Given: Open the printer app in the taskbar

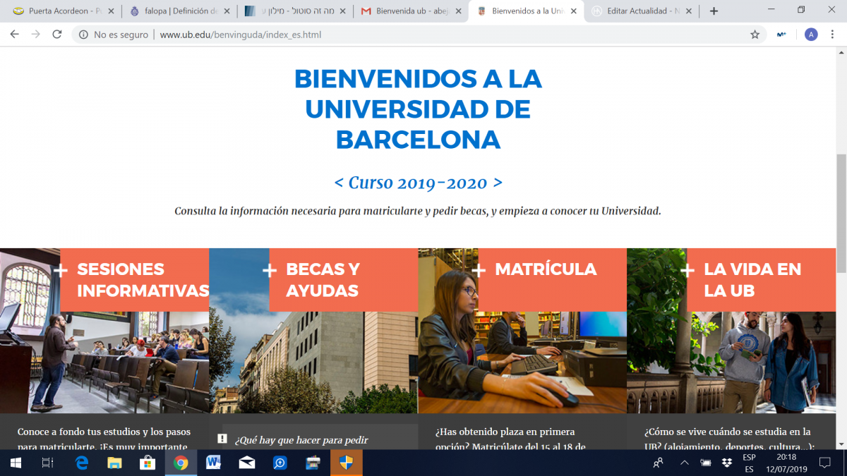Looking at the screenshot, I should click(313, 463).
